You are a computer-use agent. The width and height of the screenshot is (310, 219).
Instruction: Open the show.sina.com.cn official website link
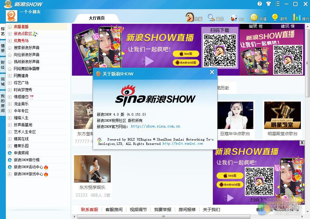pos(155,126)
